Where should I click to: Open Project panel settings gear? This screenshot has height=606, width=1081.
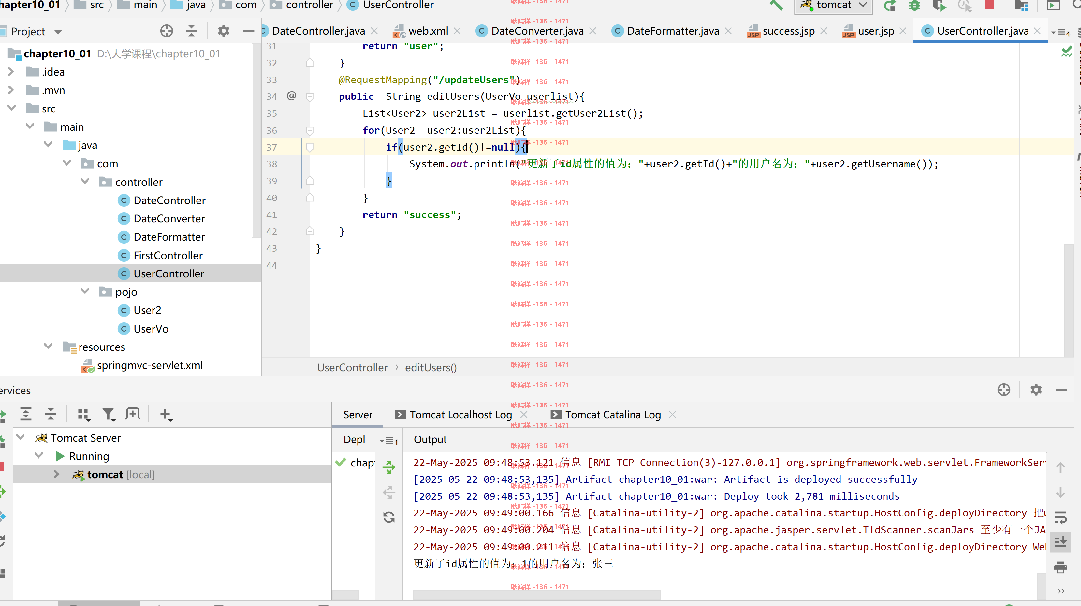223,31
